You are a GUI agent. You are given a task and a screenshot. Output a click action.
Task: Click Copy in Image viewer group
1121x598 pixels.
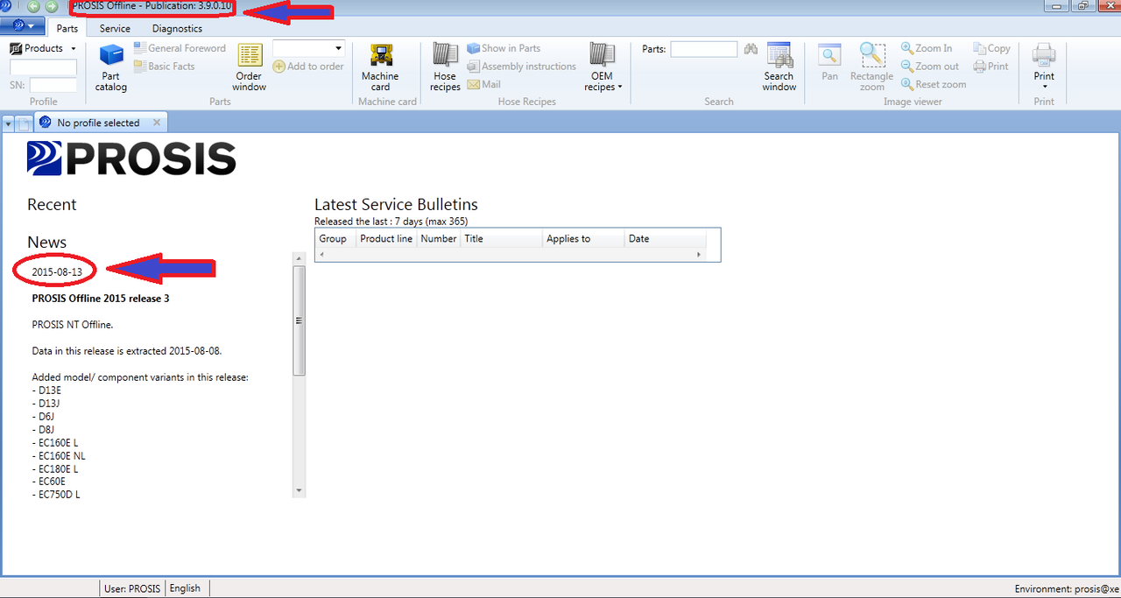point(992,48)
